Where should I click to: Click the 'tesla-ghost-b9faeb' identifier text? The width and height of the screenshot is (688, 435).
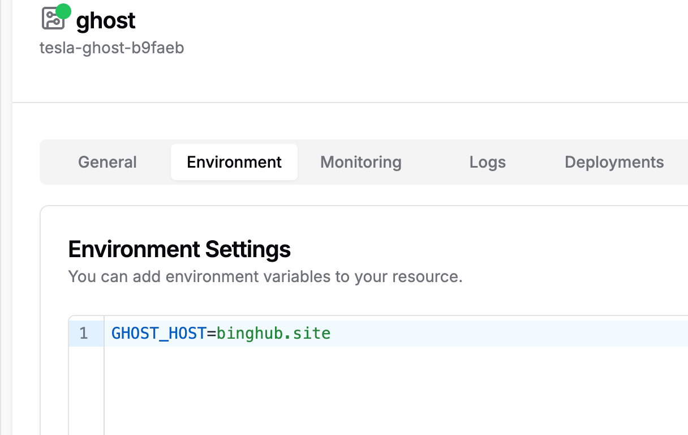pos(112,48)
